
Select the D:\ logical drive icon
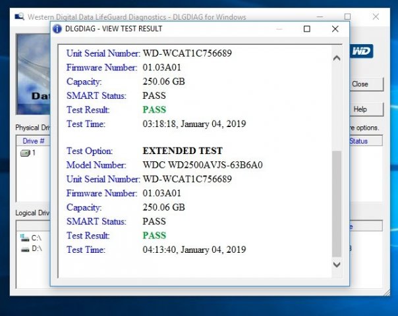(x=25, y=249)
